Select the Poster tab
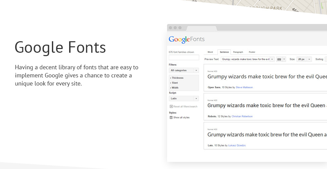327x169 pixels. click(252, 52)
